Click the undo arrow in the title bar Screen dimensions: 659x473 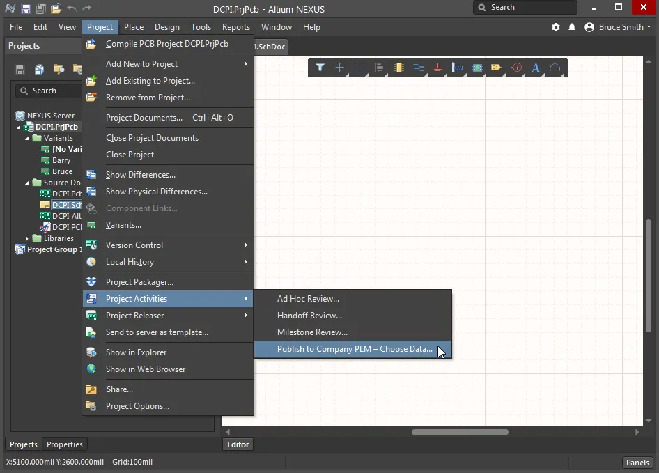[72, 8]
